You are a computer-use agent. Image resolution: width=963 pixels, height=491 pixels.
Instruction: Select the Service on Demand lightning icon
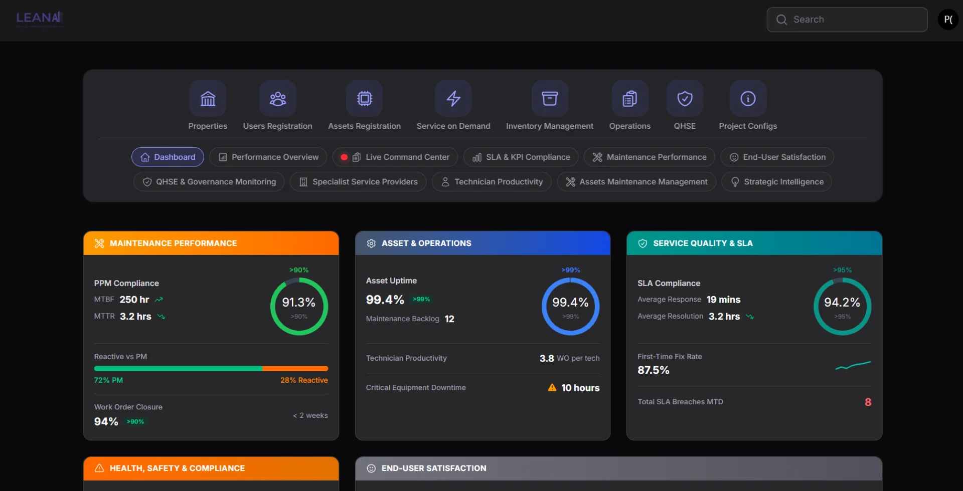coord(453,99)
